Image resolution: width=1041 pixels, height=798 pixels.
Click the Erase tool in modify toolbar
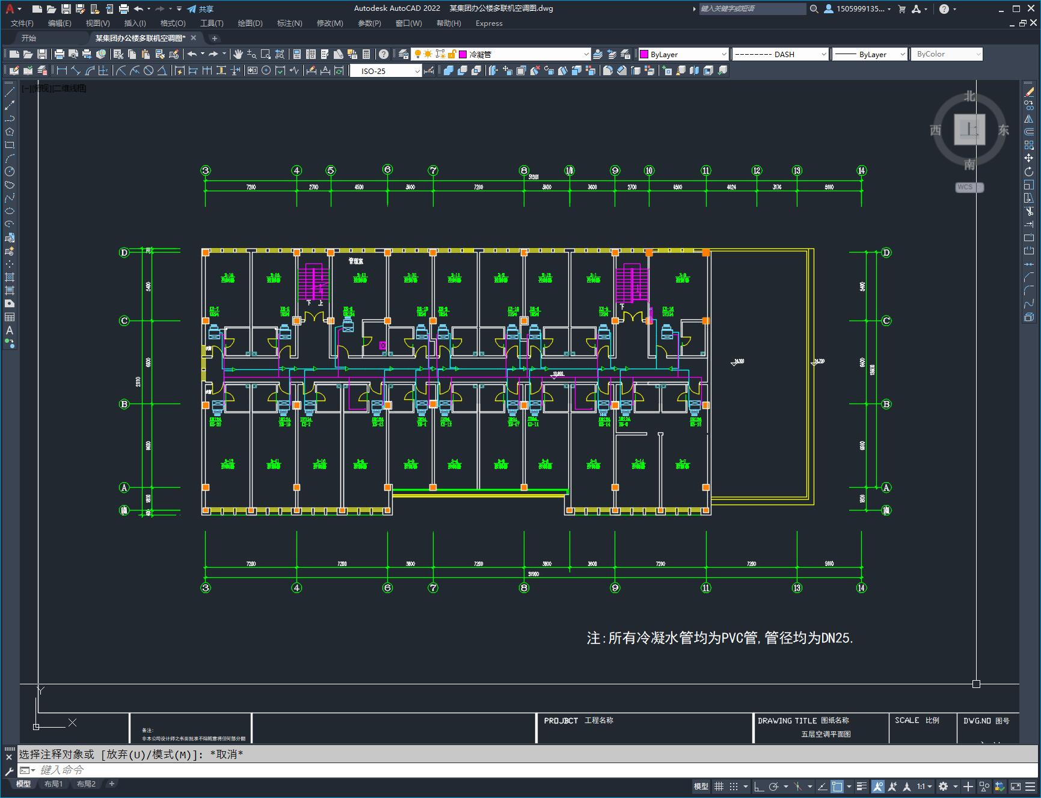tap(1029, 92)
